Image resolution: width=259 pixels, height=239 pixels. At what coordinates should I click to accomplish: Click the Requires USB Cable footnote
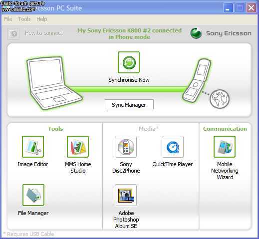(29, 234)
